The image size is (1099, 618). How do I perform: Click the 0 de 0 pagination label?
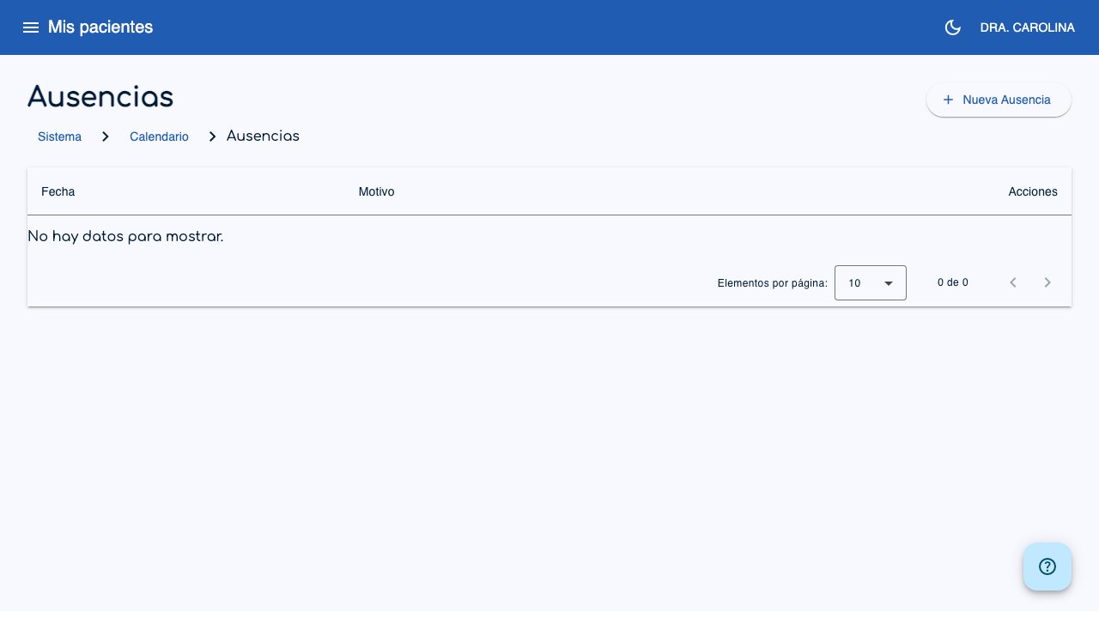pyautogui.click(x=953, y=282)
